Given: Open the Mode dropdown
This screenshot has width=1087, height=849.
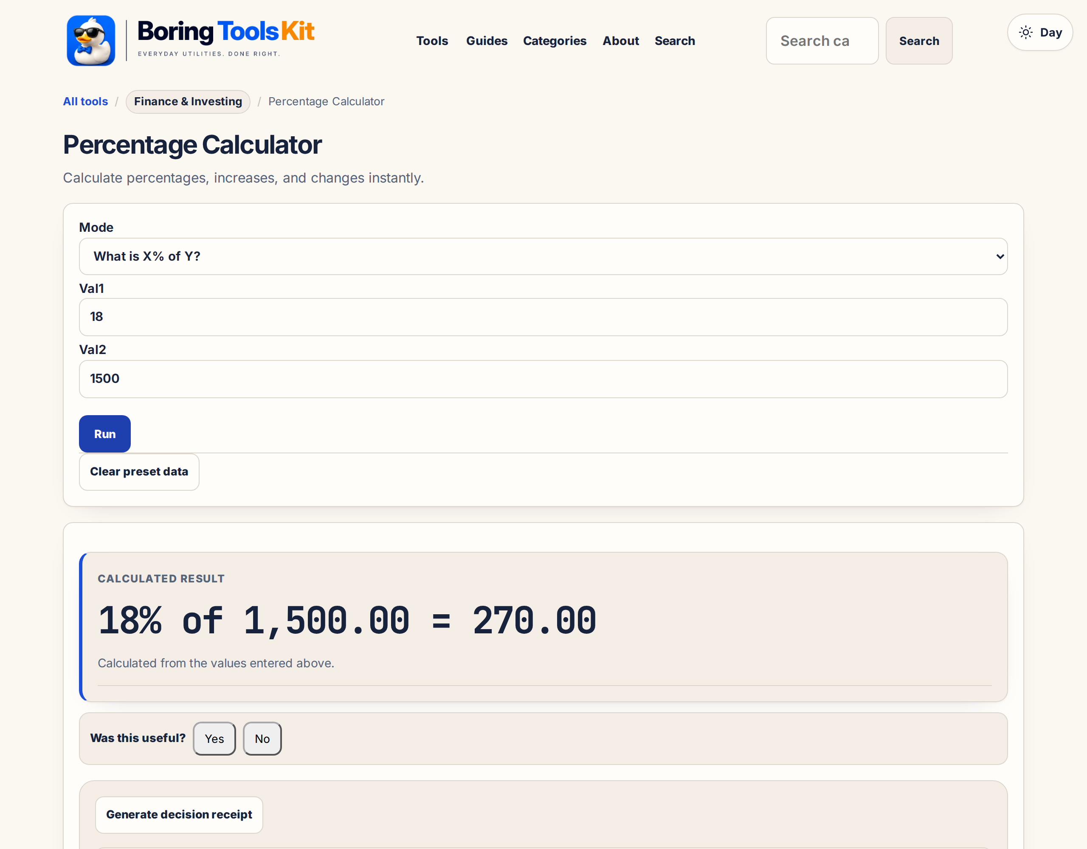Looking at the screenshot, I should [543, 256].
